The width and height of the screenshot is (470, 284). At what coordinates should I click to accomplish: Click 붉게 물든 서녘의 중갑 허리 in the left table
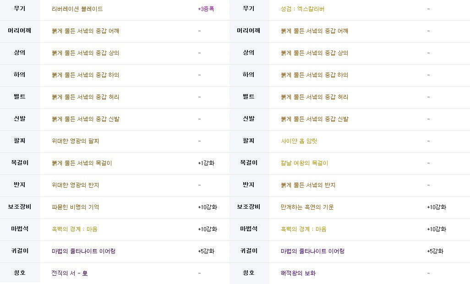pos(86,97)
